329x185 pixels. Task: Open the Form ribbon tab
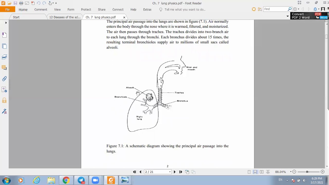(x=71, y=10)
